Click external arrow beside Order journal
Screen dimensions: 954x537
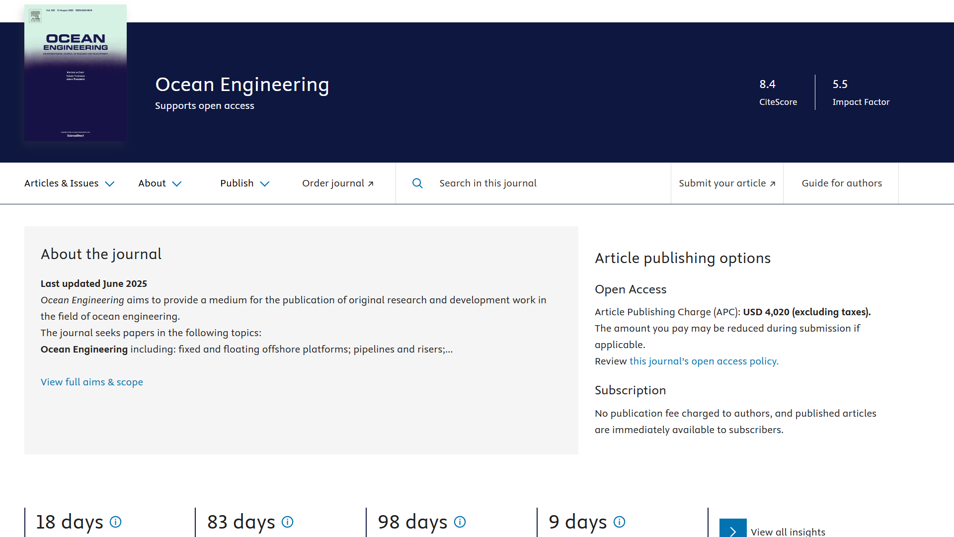(x=371, y=184)
